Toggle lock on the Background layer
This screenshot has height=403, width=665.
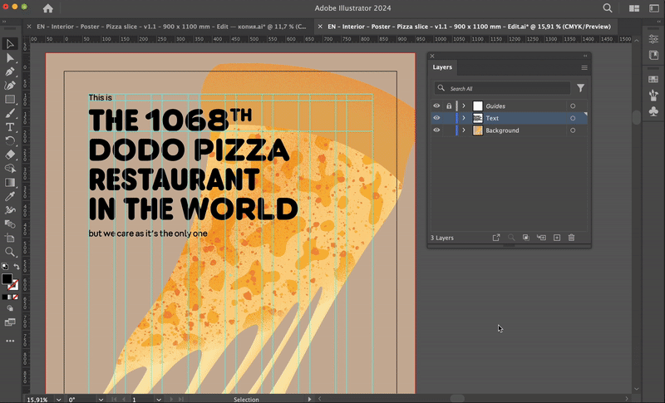click(449, 130)
